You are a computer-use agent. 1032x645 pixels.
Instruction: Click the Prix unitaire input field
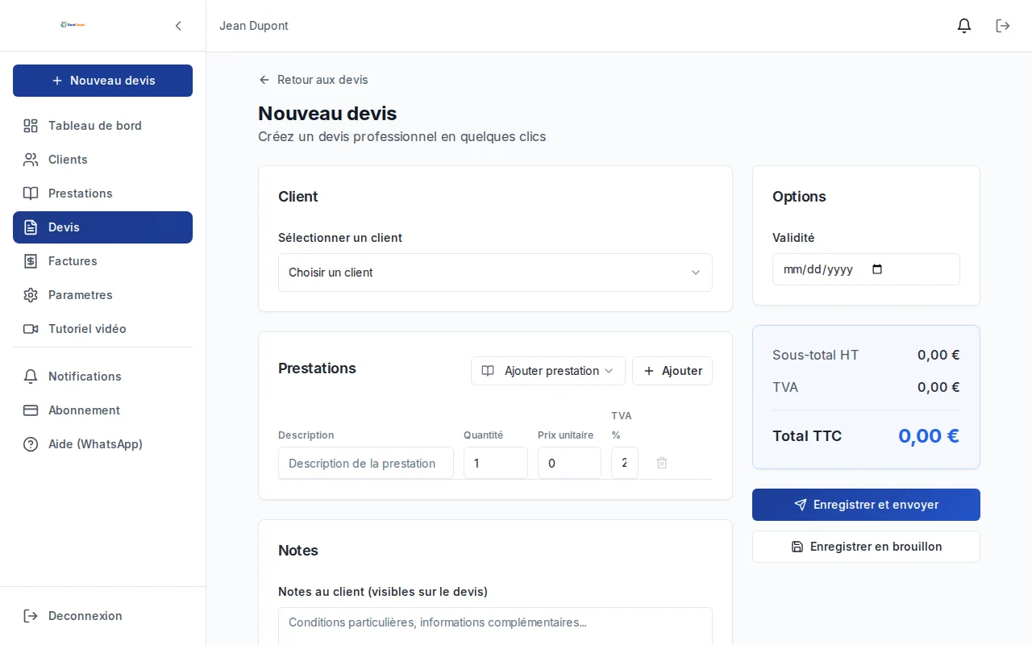coord(569,463)
